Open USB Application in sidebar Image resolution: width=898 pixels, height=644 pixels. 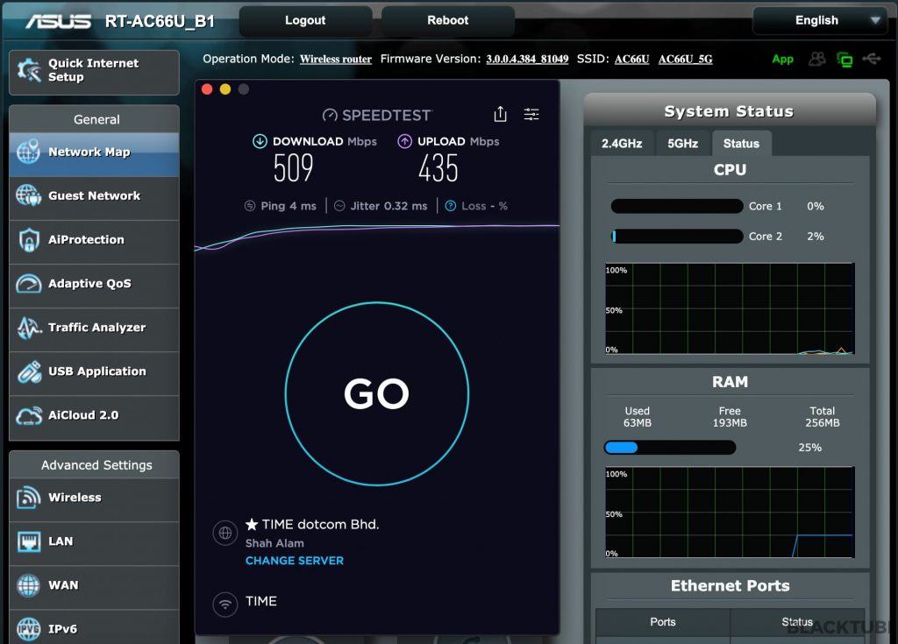(x=95, y=372)
